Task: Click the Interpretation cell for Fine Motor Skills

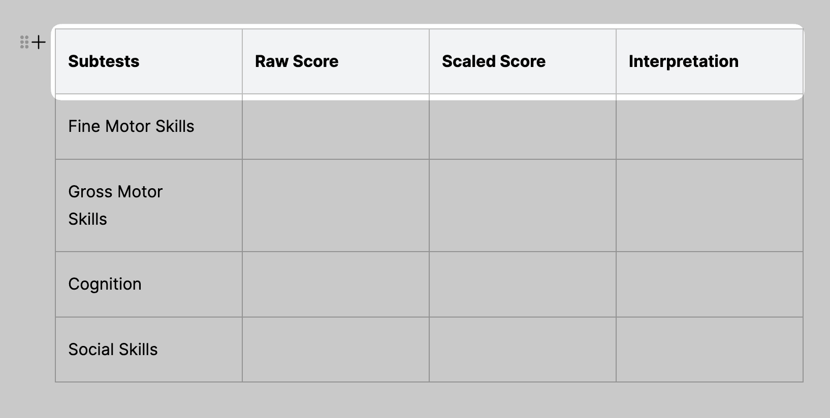Action: pyautogui.click(x=709, y=127)
